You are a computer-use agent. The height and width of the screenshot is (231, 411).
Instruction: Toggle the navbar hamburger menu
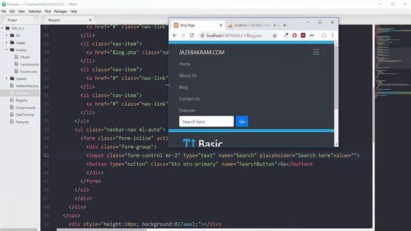[x=316, y=52]
